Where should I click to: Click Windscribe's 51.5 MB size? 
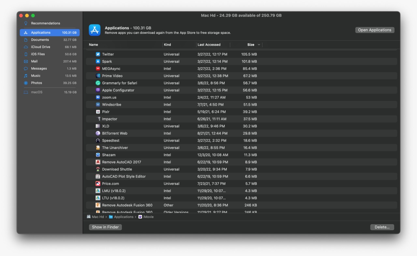click(250, 105)
